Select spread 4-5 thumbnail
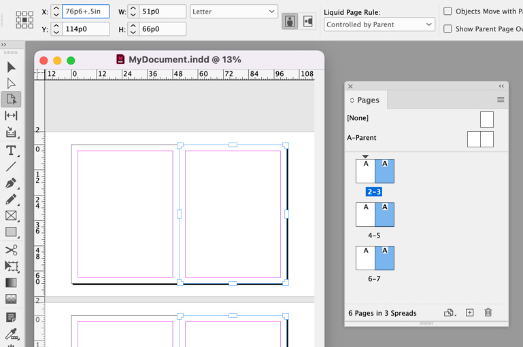 pos(375,215)
